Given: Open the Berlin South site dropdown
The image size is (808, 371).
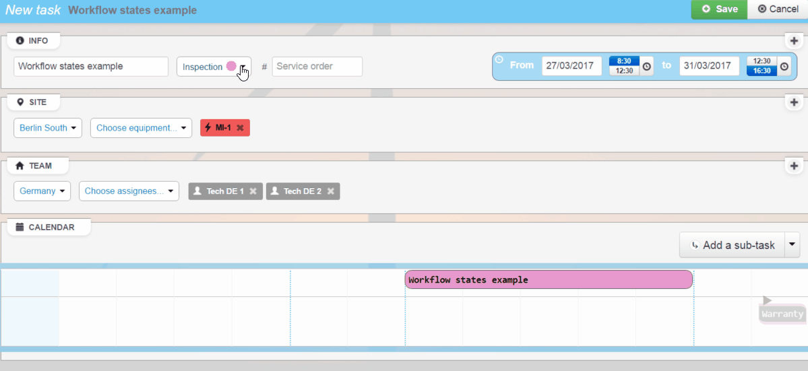Looking at the screenshot, I should coord(48,128).
